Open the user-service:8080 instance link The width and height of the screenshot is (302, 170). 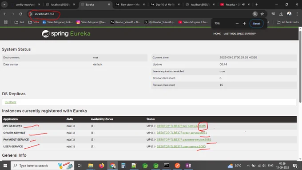[x=181, y=146]
